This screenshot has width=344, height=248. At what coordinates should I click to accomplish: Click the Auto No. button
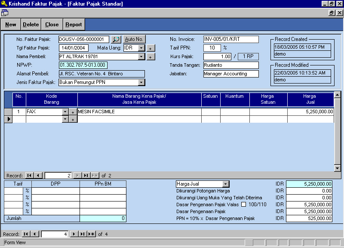[134, 39]
